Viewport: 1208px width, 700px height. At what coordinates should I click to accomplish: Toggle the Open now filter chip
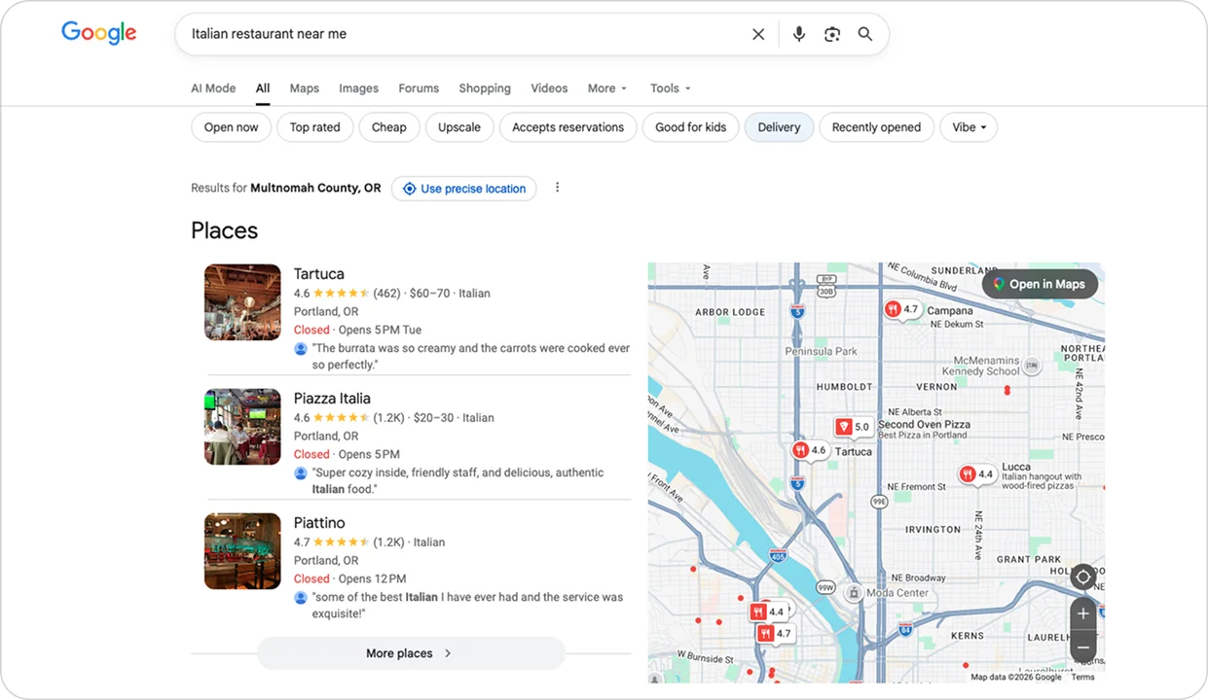click(x=232, y=127)
